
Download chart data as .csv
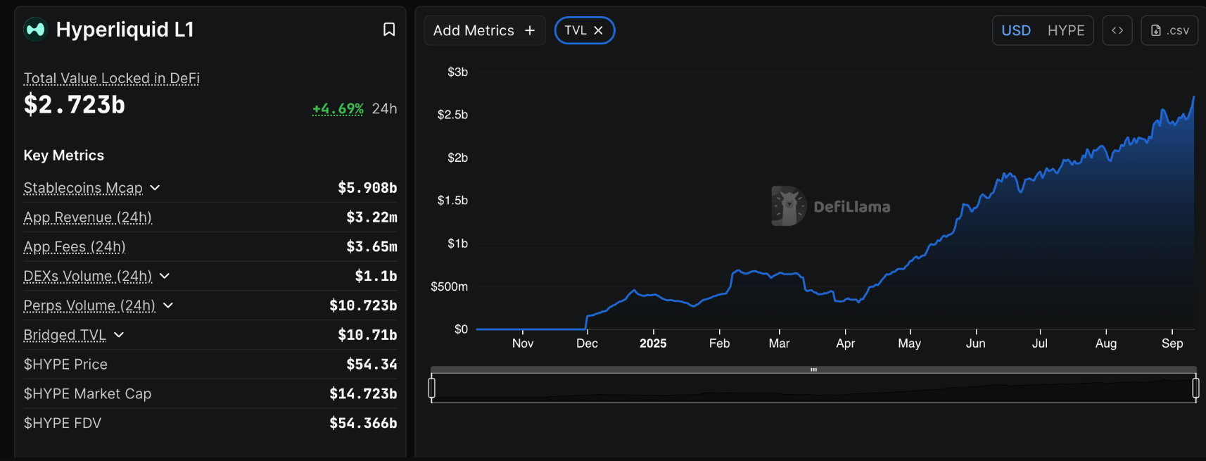click(1169, 30)
